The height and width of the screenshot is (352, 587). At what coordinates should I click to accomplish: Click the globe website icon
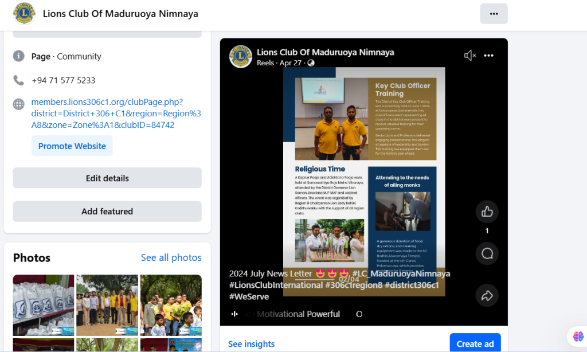pos(19,104)
